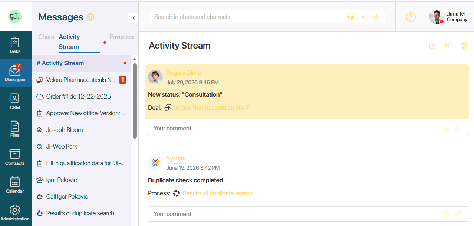Open Approve: New office chat entry
This screenshot has width=474, height=226.
tap(81, 113)
